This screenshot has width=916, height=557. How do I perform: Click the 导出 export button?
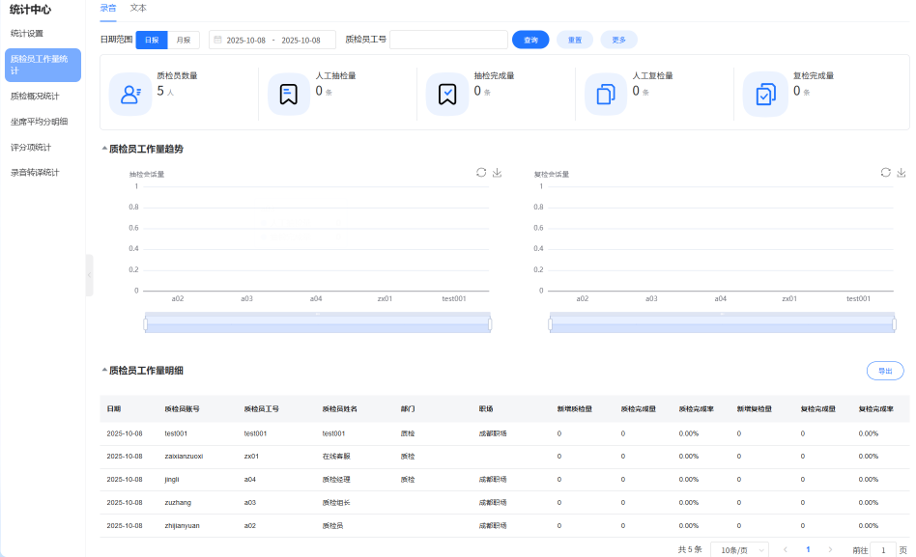pyautogui.click(x=885, y=371)
